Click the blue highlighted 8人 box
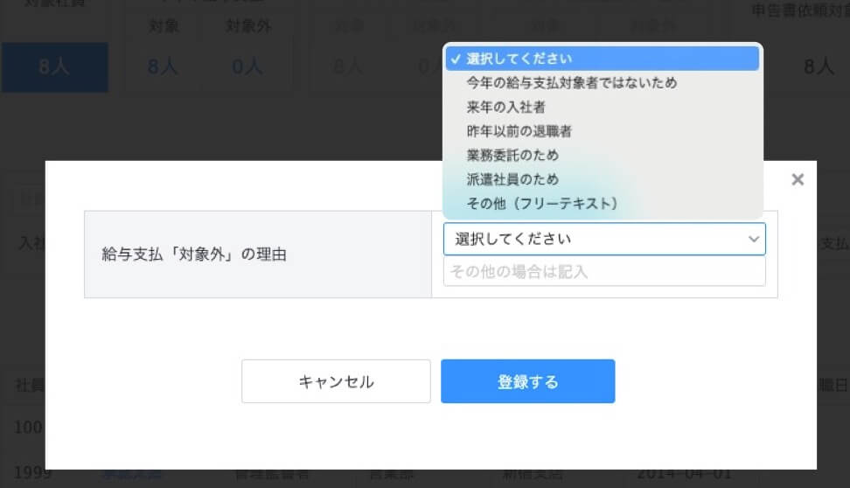850x488 pixels. pyautogui.click(x=54, y=67)
